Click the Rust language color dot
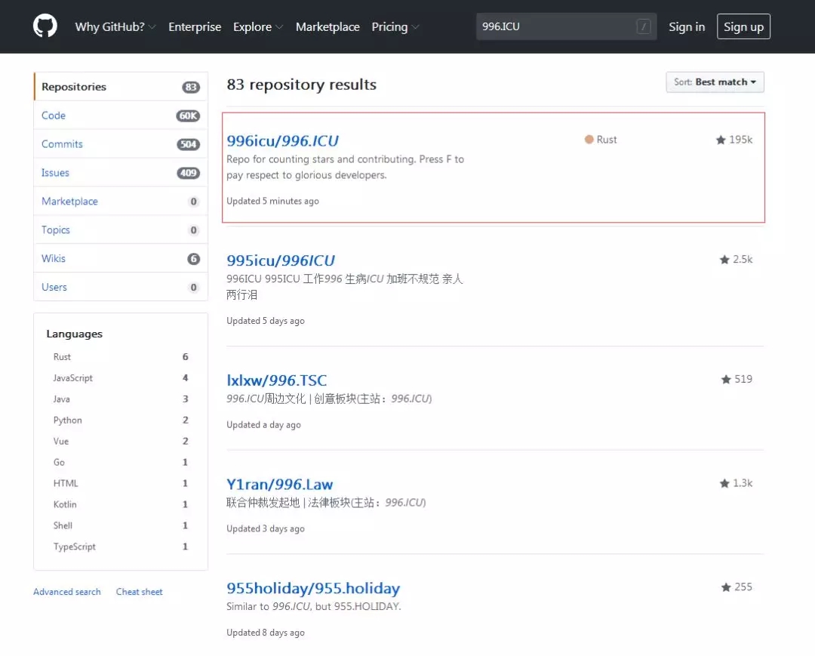 click(x=589, y=140)
